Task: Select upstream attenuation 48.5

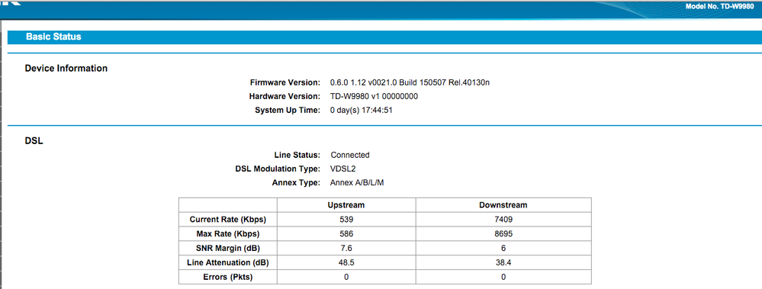Action: click(x=346, y=262)
